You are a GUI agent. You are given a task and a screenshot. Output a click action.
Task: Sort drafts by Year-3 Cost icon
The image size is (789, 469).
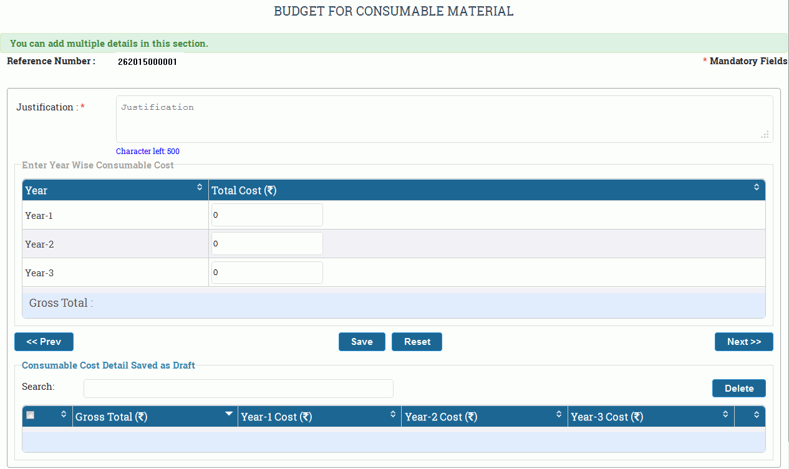pos(725,414)
